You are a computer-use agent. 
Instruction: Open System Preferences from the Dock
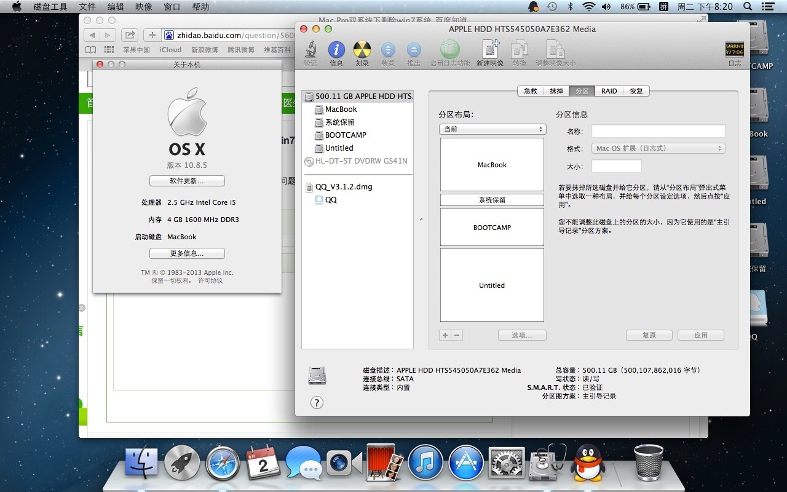tap(507, 463)
